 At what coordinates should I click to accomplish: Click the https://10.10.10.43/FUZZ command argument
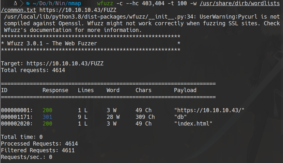point(78,10)
